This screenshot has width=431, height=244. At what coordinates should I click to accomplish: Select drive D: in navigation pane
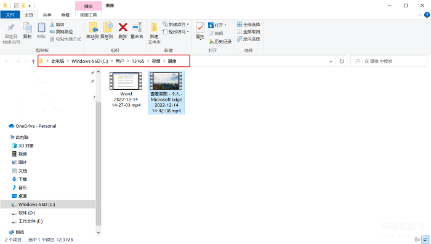pos(23,213)
